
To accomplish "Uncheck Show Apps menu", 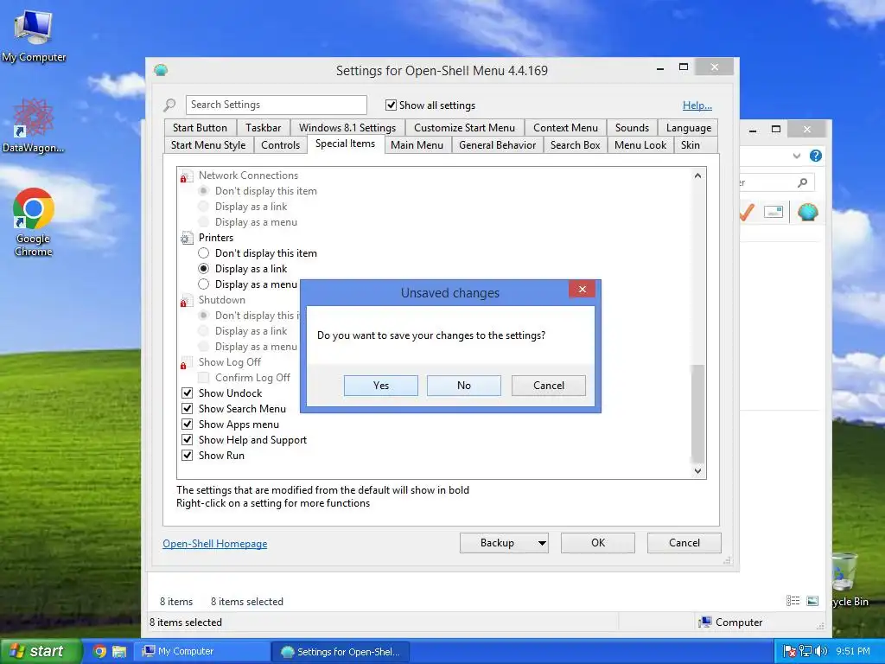I will pyautogui.click(x=188, y=424).
